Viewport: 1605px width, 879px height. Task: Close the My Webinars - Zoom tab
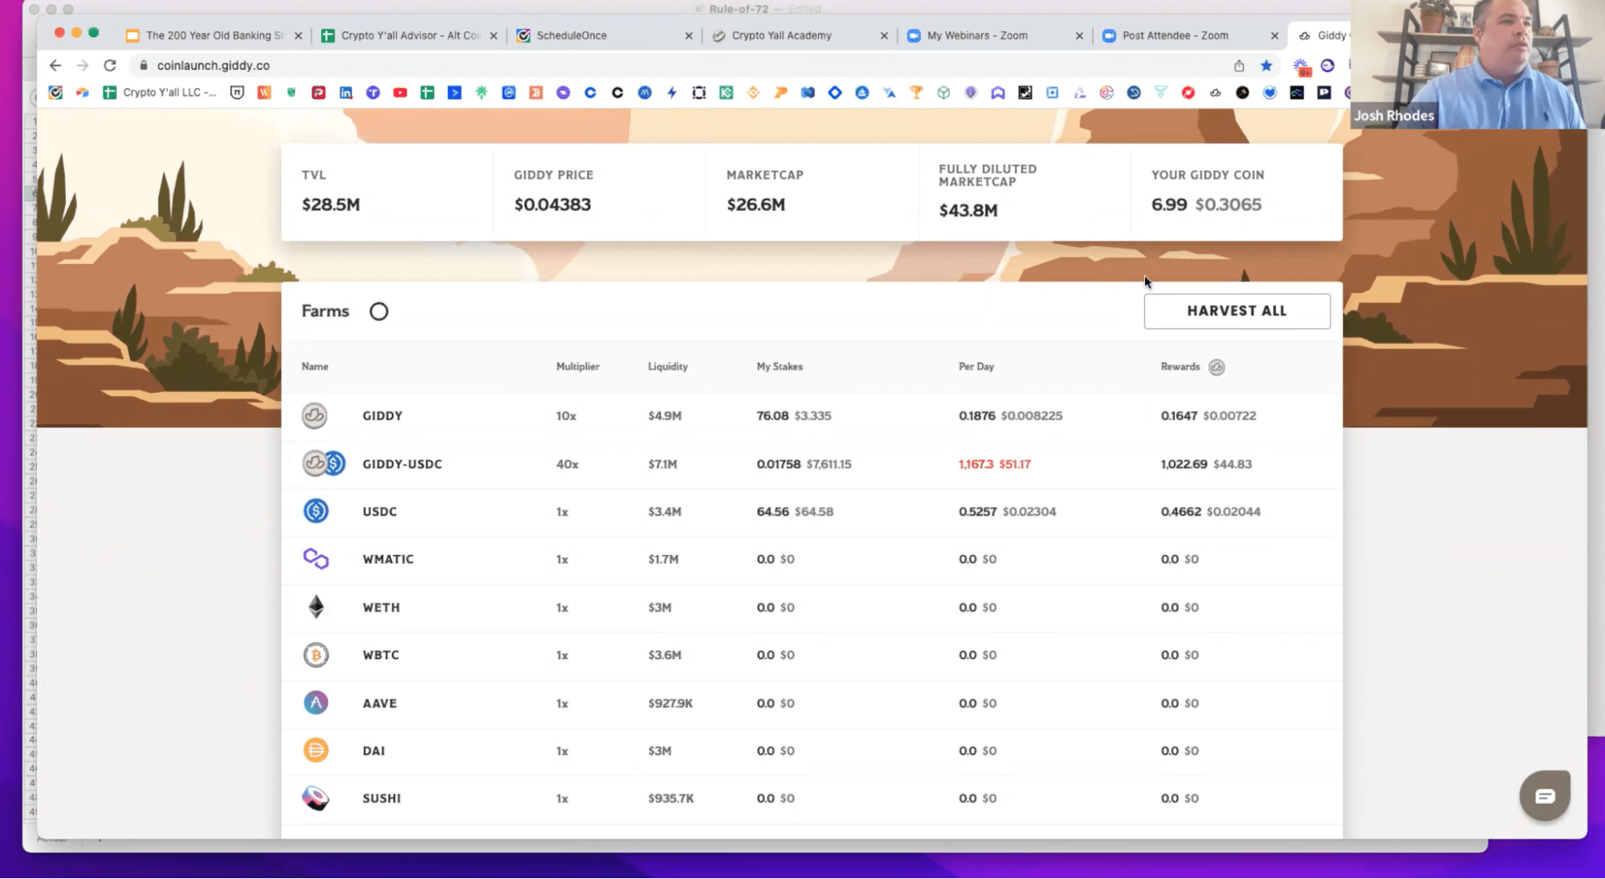1079,35
